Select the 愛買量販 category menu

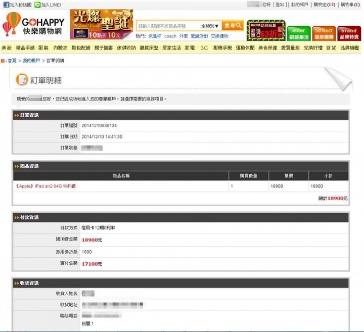pyautogui.click(x=290, y=48)
